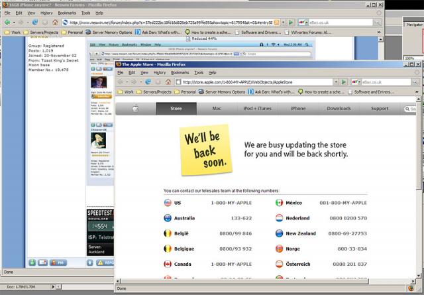Image resolution: width=424 pixels, height=295 pixels.
Task: Click green Go arrow in Apple Store window
Action: (x=344, y=82)
